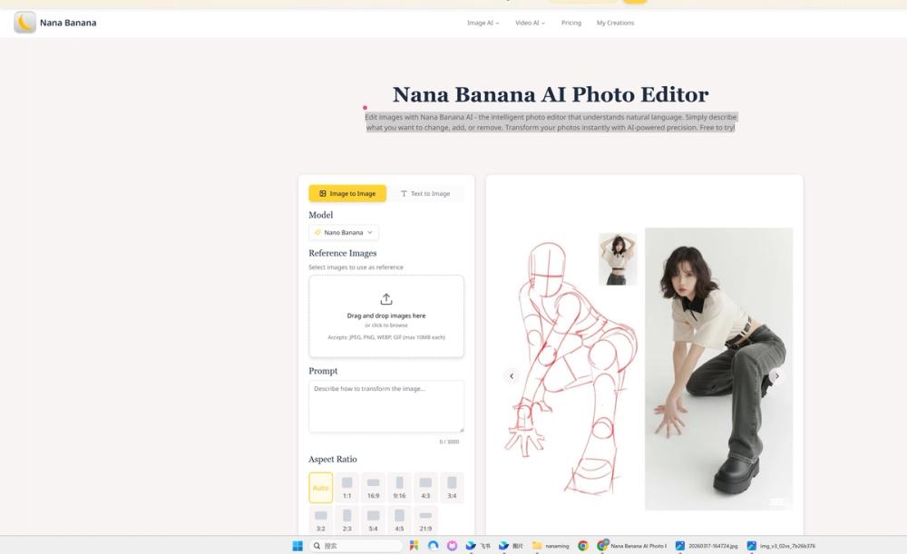Expand the Video AI menu

click(x=530, y=23)
